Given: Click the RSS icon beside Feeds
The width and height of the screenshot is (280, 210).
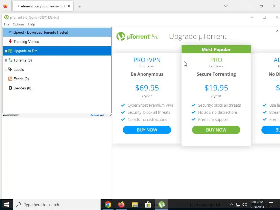Looking at the screenshot, I should coord(10,79).
